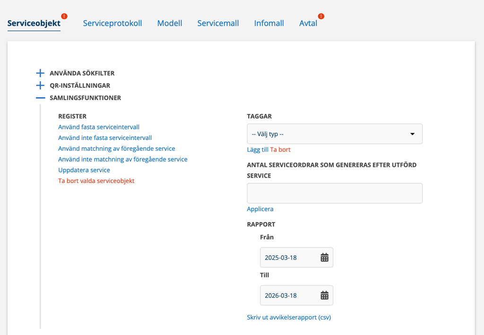Click Skriv ut avvikelserapport (csv)
This screenshot has width=484, height=335.
[x=289, y=317]
